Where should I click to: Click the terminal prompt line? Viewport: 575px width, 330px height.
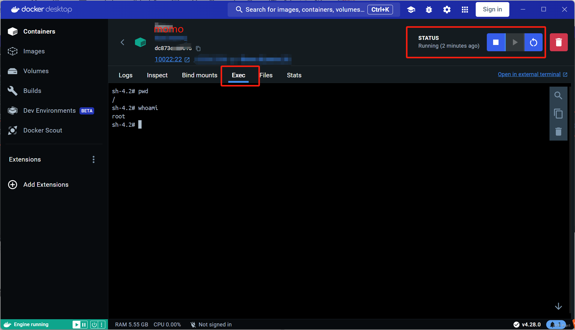coord(127,125)
